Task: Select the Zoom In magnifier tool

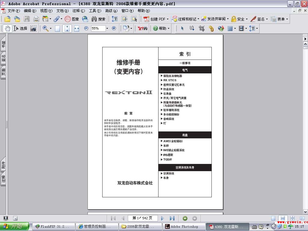Action: (x=46, y=29)
